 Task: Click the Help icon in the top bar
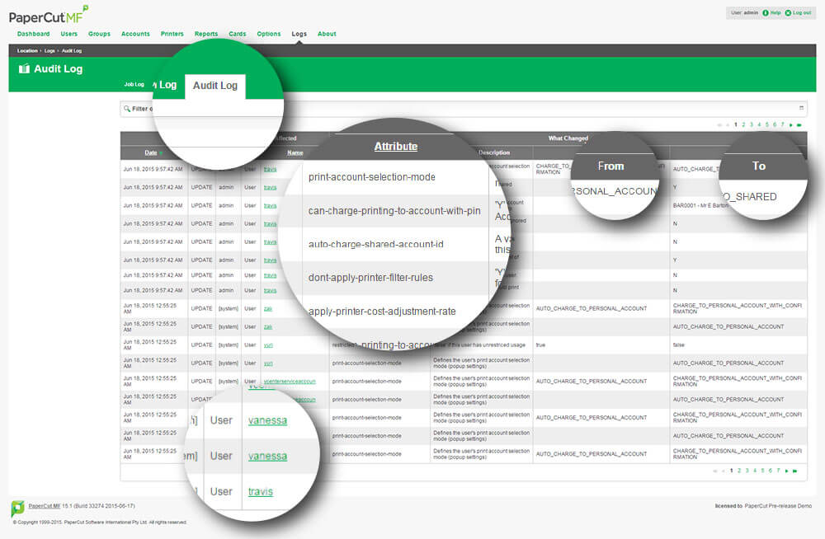click(x=765, y=12)
